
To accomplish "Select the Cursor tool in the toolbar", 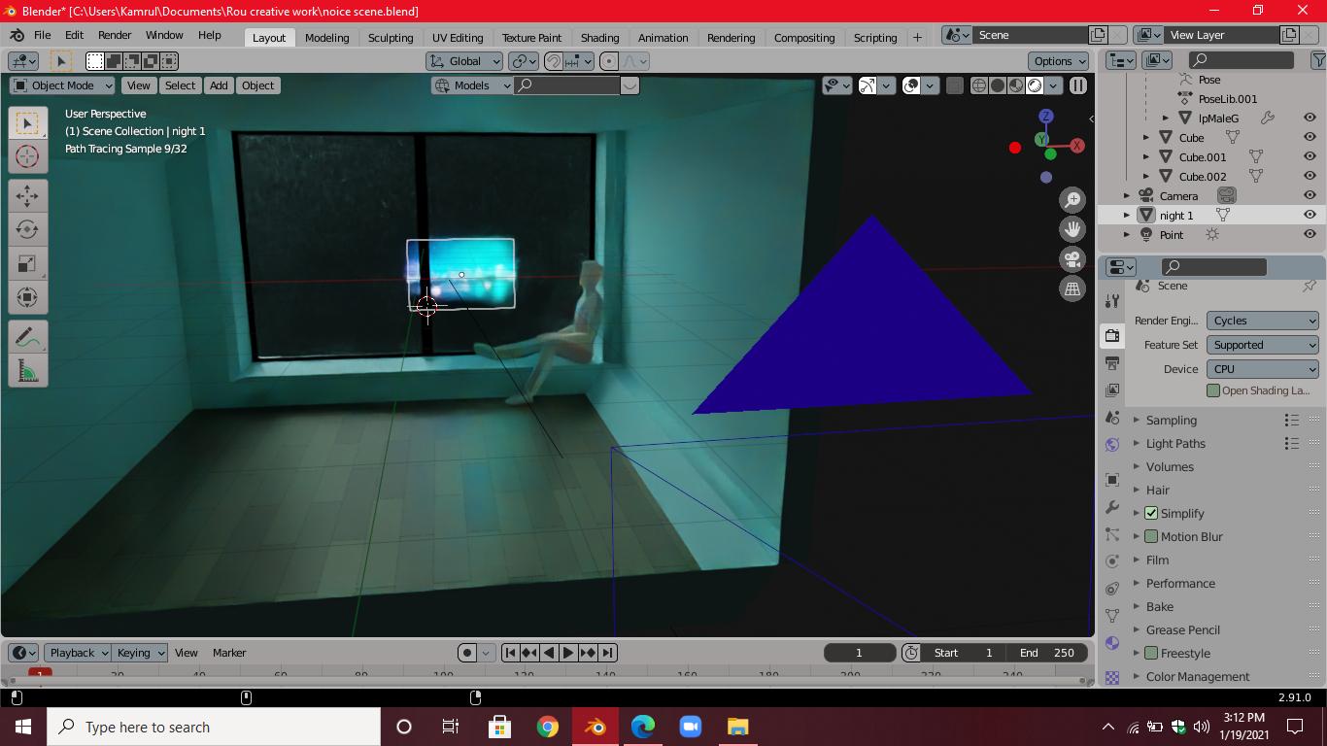I will (x=27, y=155).
